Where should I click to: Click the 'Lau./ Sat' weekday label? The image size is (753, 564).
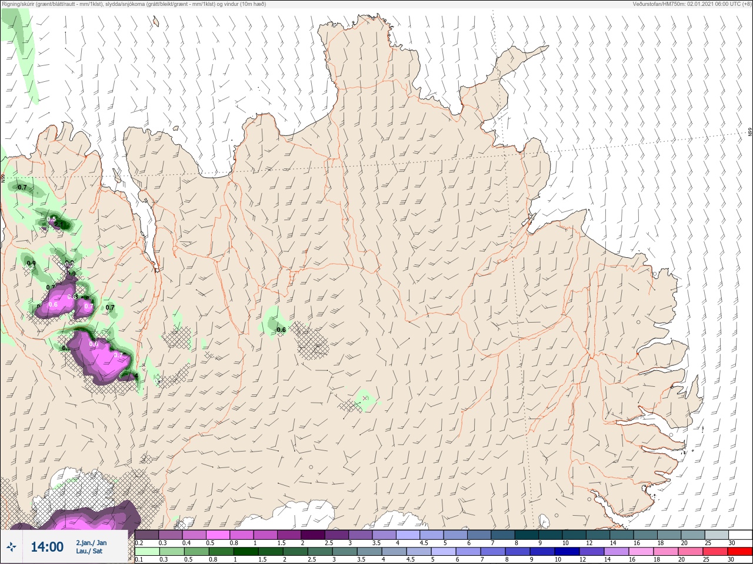point(89,551)
